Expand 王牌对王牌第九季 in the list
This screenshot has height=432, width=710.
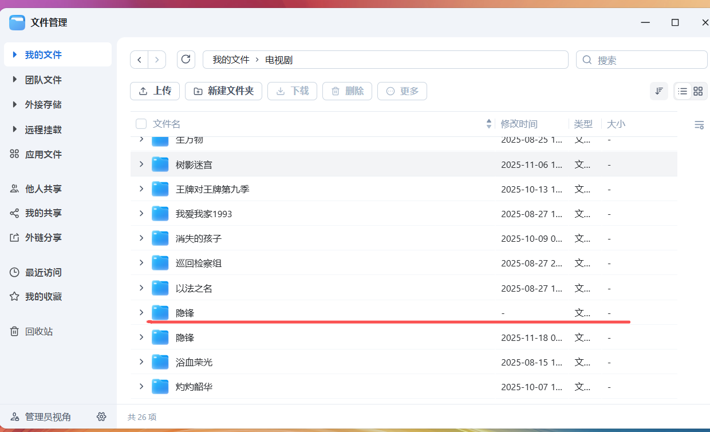point(141,188)
